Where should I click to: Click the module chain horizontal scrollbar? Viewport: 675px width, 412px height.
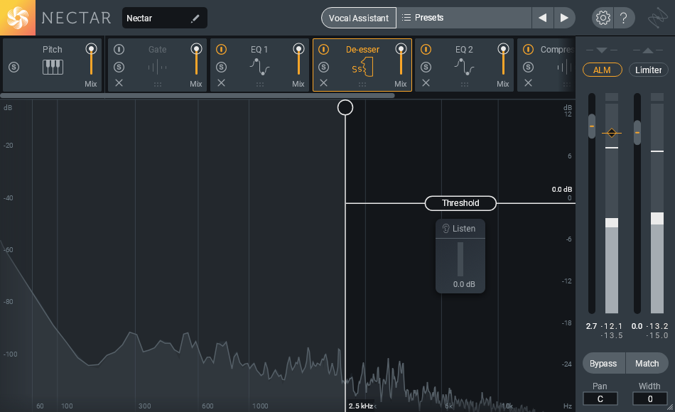[198, 96]
